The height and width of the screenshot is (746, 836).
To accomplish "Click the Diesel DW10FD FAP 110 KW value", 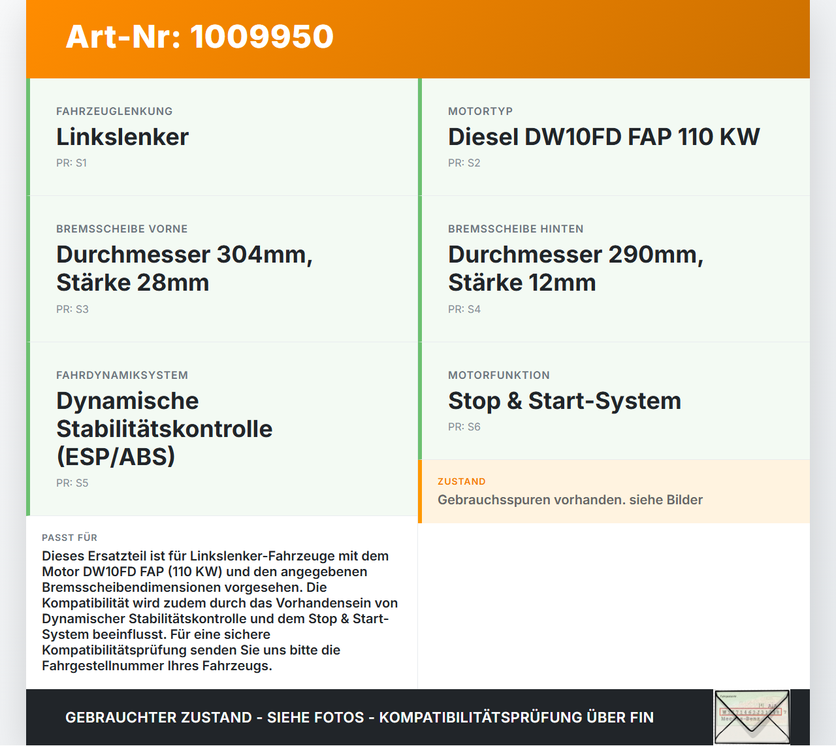I will coord(604,137).
